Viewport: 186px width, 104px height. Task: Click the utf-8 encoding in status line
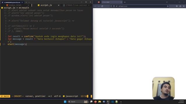57,96
